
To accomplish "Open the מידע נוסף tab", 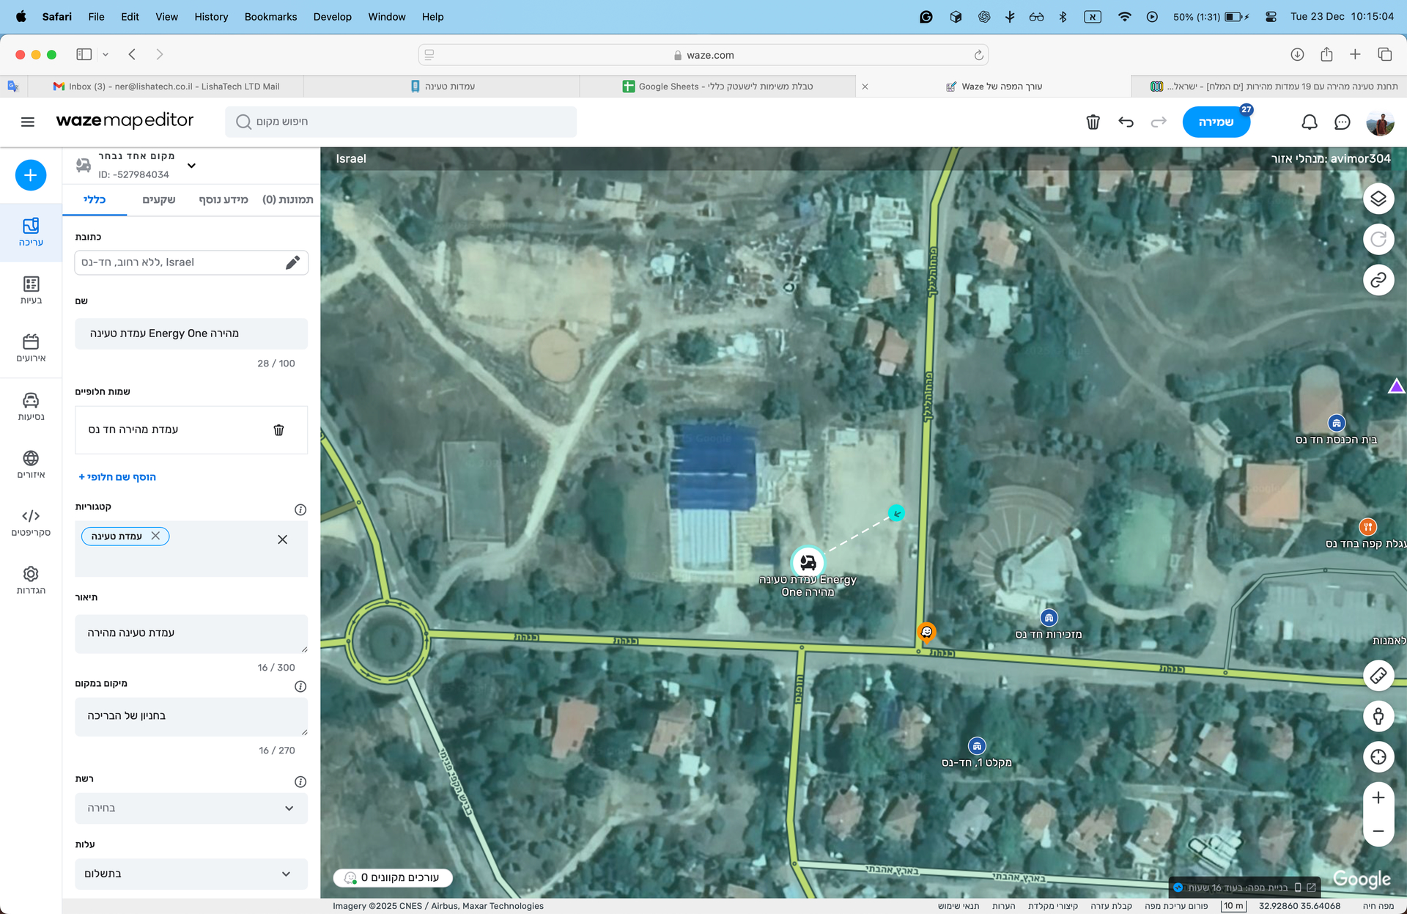I will click(x=224, y=199).
